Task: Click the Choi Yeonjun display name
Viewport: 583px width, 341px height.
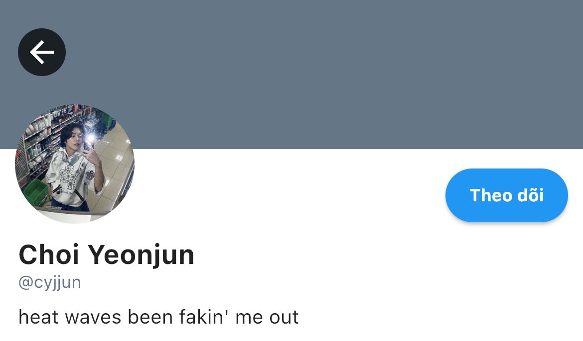Action: pos(106,255)
